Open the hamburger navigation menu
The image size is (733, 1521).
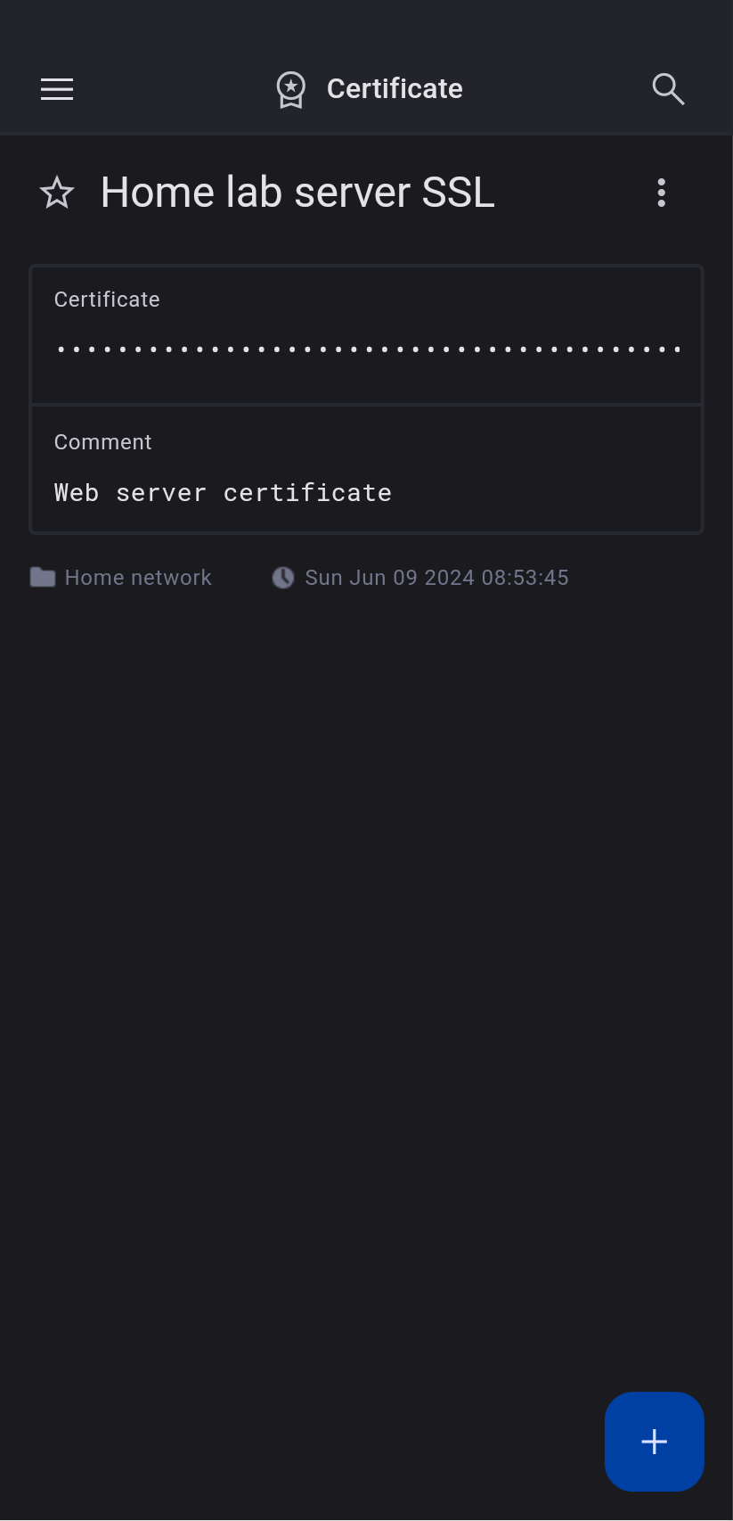click(57, 89)
